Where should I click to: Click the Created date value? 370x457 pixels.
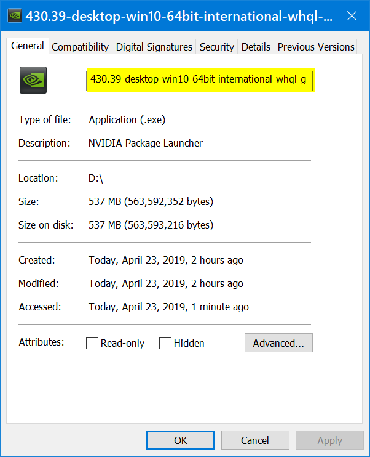[166, 261]
